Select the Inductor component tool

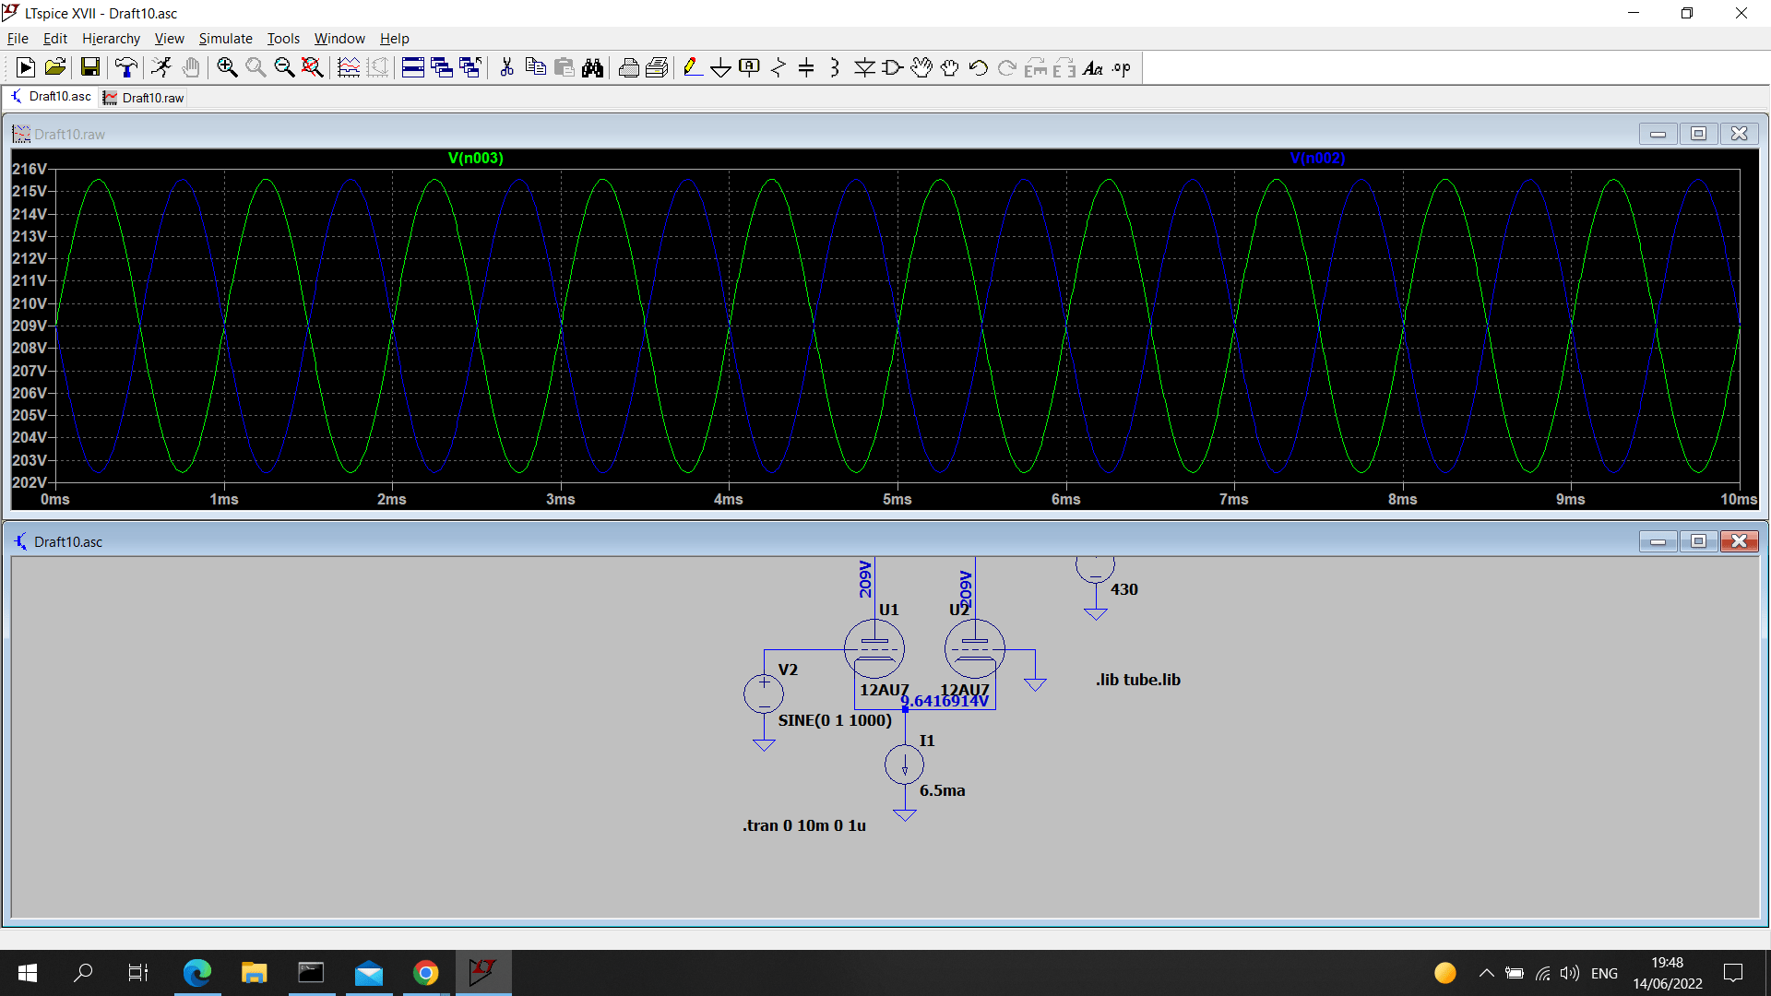click(835, 67)
